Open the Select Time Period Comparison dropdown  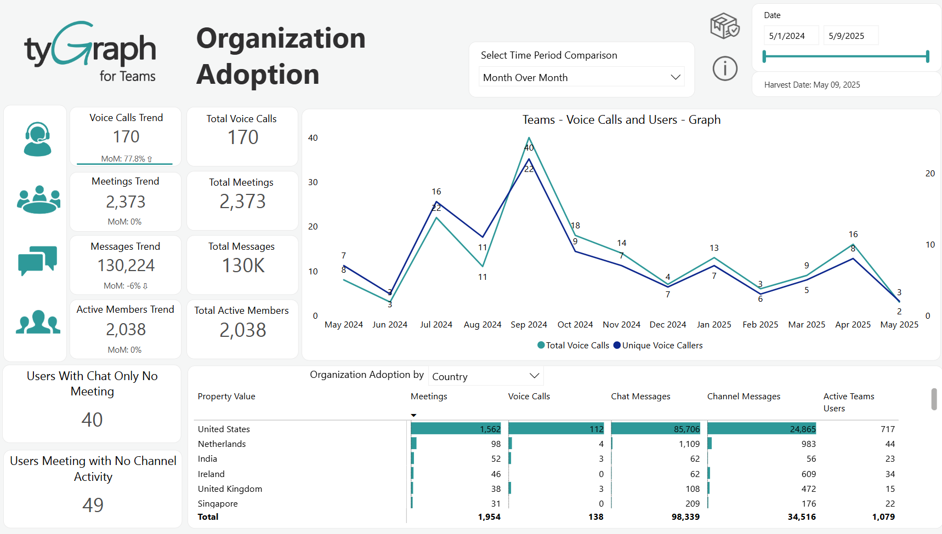pyautogui.click(x=581, y=77)
